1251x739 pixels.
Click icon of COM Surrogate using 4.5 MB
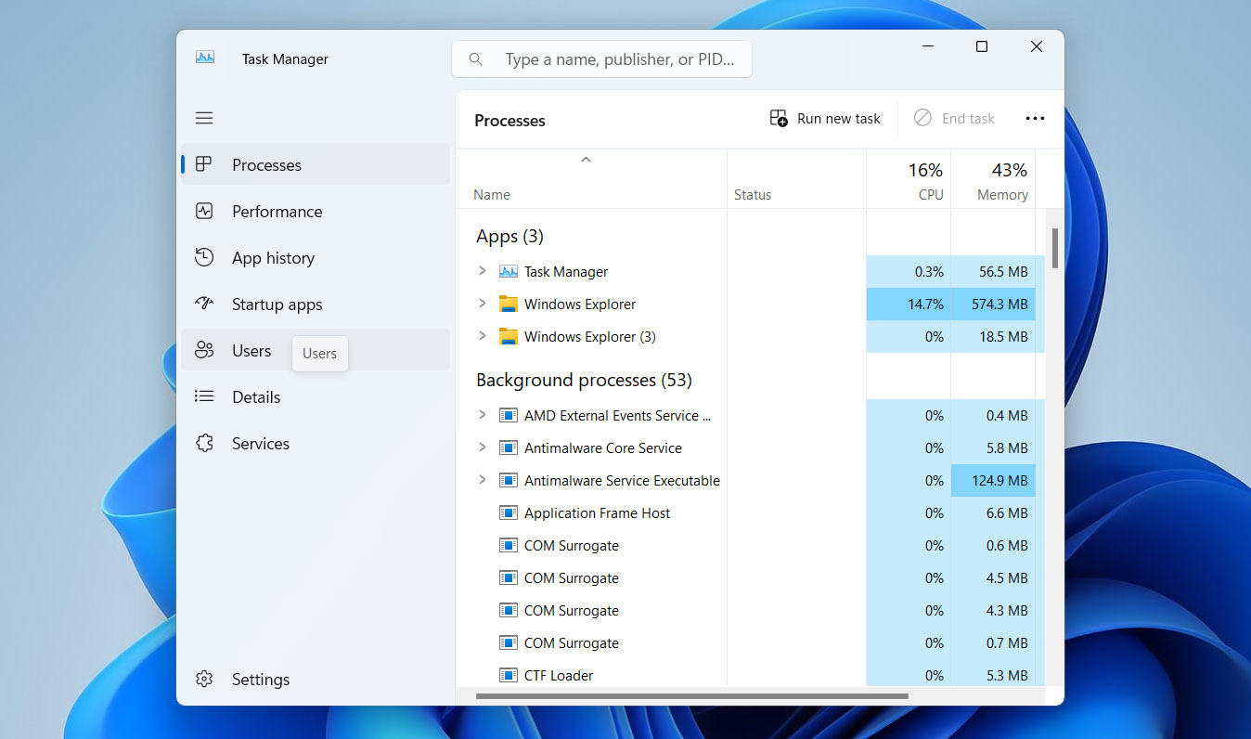tap(508, 577)
